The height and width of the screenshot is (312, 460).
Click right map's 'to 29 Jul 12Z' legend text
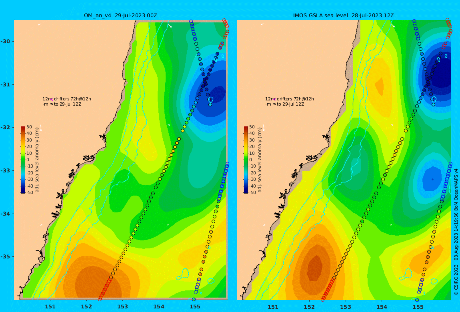coord(290,104)
